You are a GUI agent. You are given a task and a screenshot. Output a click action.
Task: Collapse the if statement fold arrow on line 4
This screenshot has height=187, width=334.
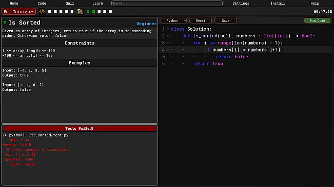click(168, 50)
